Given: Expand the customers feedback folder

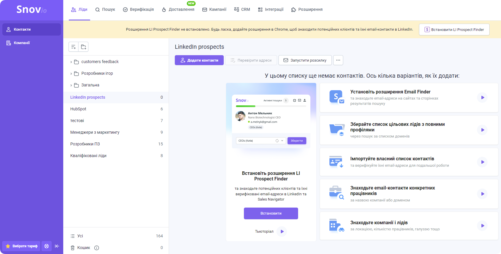Looking at the screenshot, I should (x=71, y=62).
